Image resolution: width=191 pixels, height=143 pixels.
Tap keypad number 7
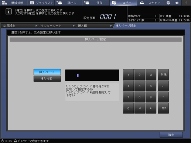pyautogui.click(x=129, y=97)
